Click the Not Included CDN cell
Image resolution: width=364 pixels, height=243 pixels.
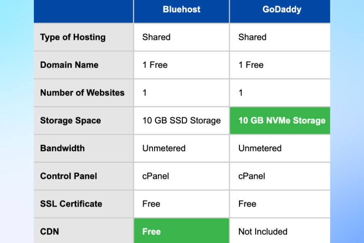click(280, 231)
